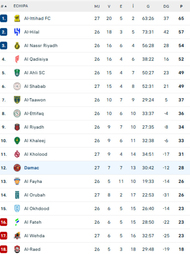Click the ECHIPA column header
The width and height of the screenshot is (190, 254).
point(21,6)
